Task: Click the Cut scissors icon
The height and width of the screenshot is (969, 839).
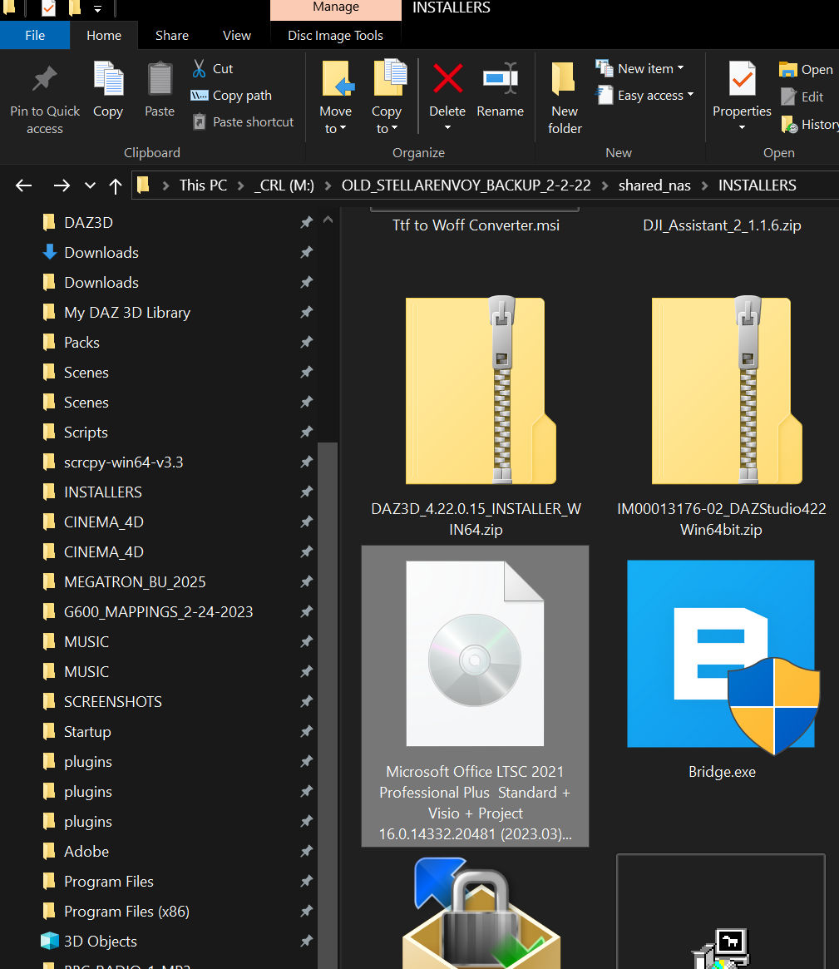Action: [199, 68]
